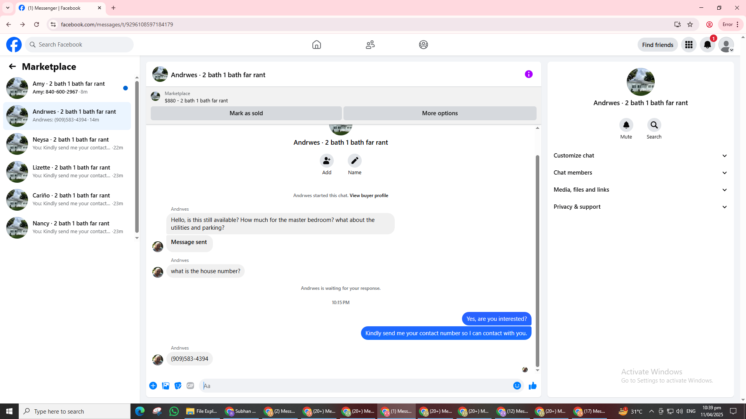The height and width of the screenshot is (419, 746).
Task: Click the Find friends button
Action: (658, 45)
